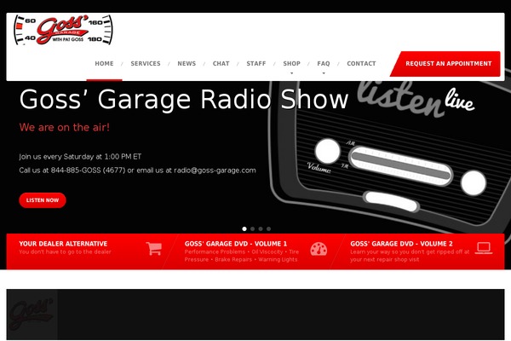Open the CHAT page
Screen dimensions: 511x341
click(x=221, y=64)
